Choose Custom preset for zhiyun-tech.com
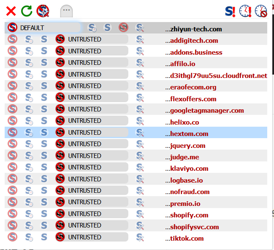The width and height of the screenshot is (274, 250). point(140,28)
